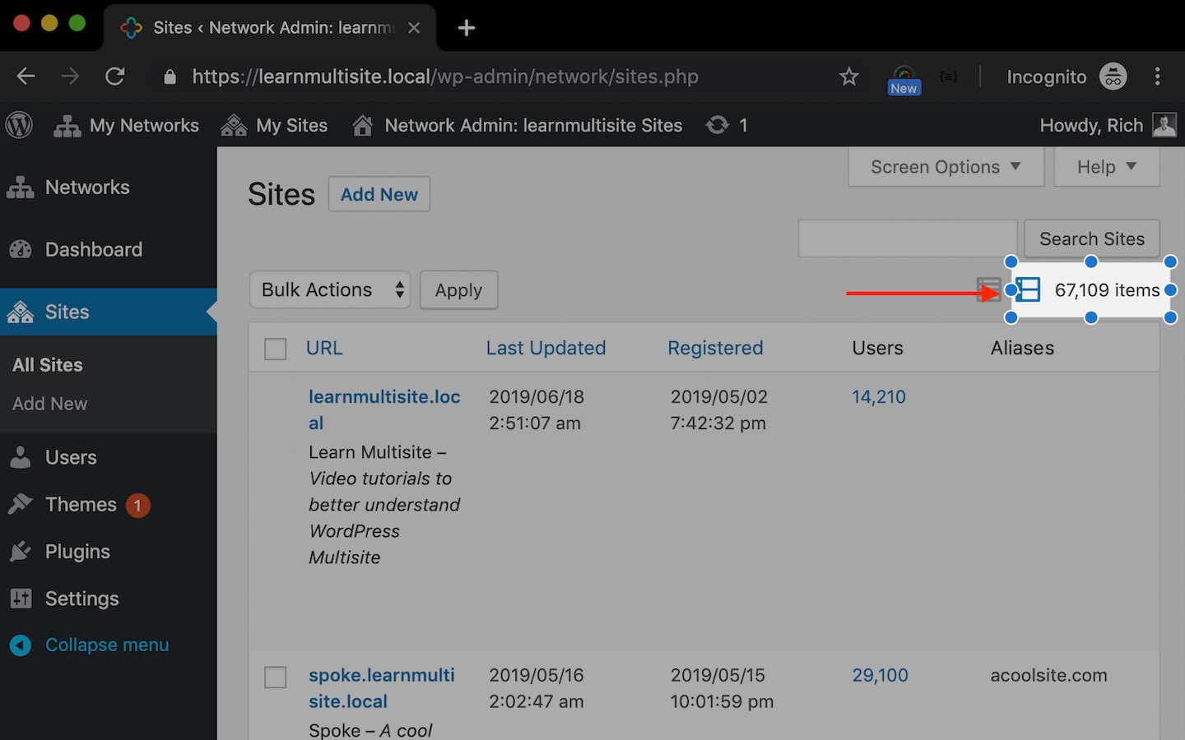Viewport: 1185px width, 740px height.
Task: Click the WordPress logo in the admin bar
Action: [18, 125]
